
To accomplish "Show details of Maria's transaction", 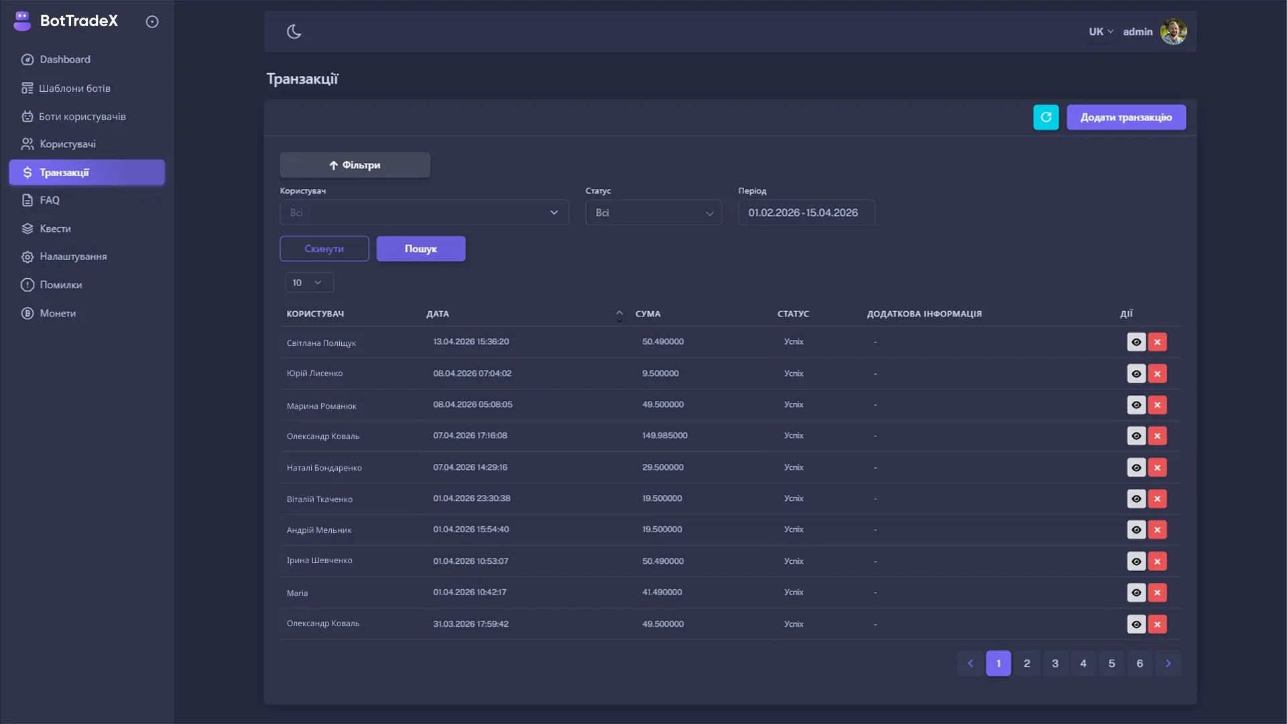I will [x=1136, y=593].
